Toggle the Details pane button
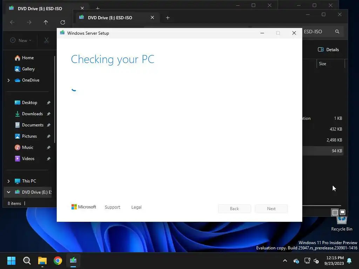This screenshot has width=359, height=269. 328,50
